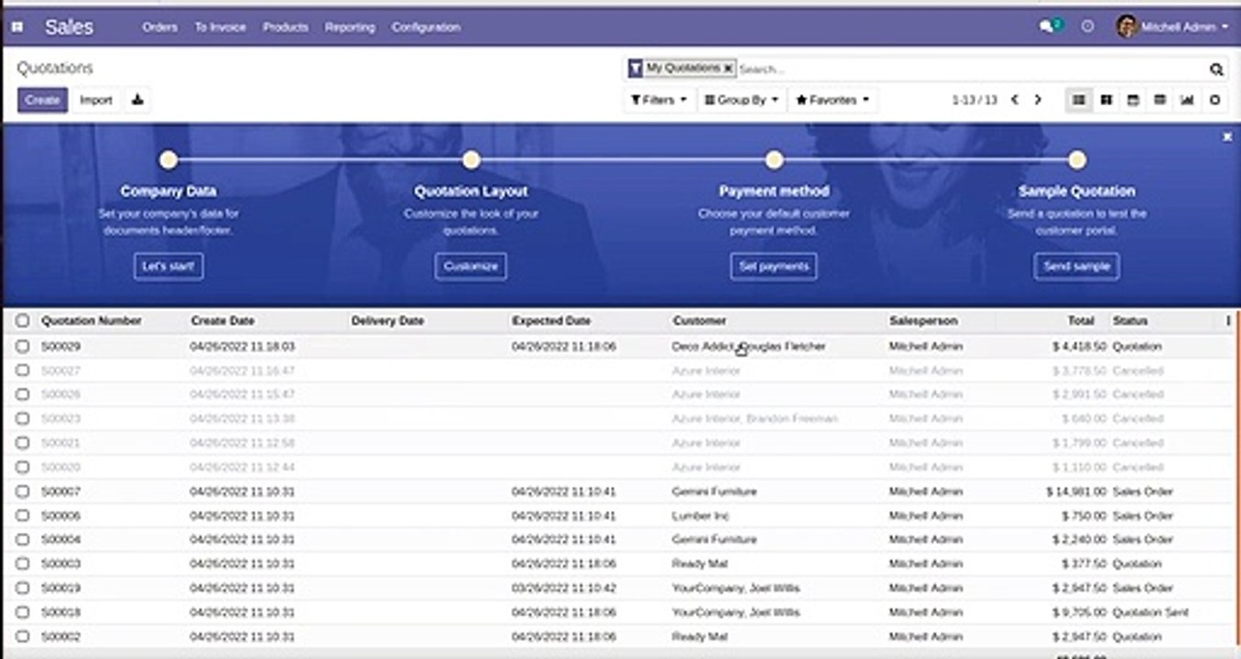This screenshot has height=659, width=1241.
Task: Expand the Favorites dropdown
Action: click(x=833, y=100)
